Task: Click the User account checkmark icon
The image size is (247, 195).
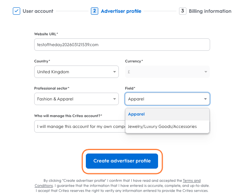Action: (x=16, y=11)
